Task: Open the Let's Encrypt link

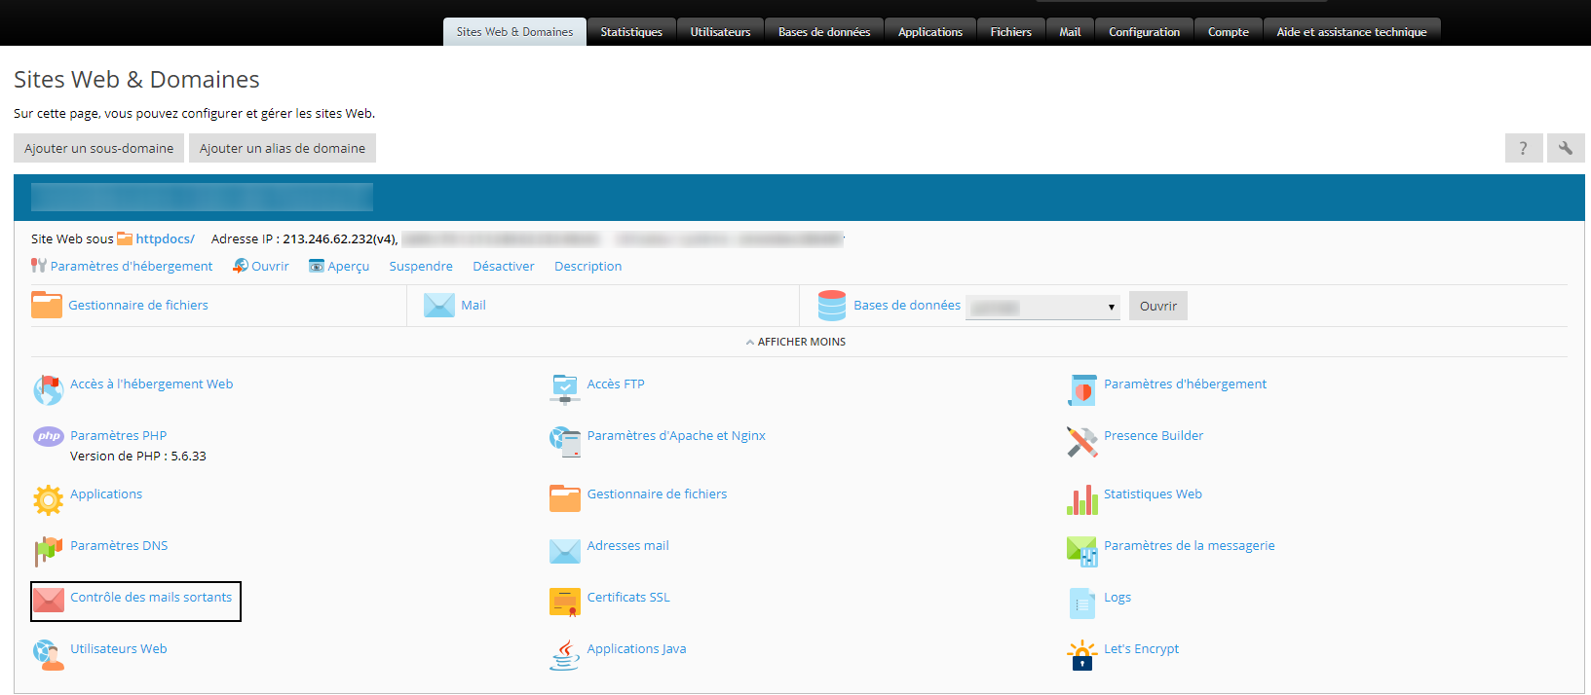Action: click(x=1141, y=648)
